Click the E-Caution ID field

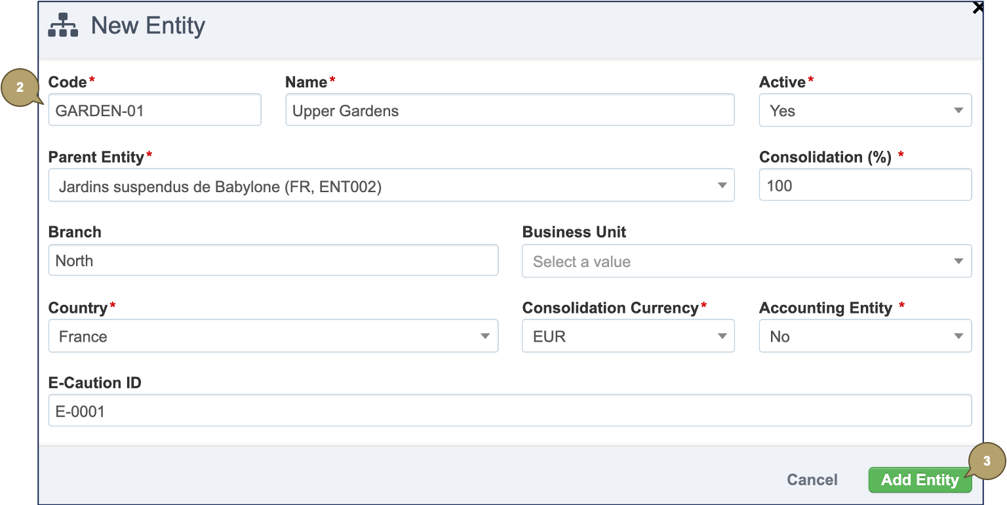click(509, 411)
